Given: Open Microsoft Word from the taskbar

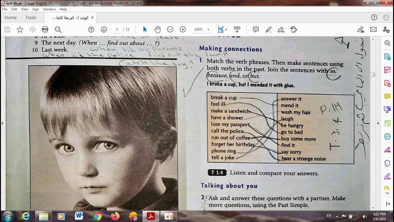Looking at the screenshot, I should coord(79,216).
